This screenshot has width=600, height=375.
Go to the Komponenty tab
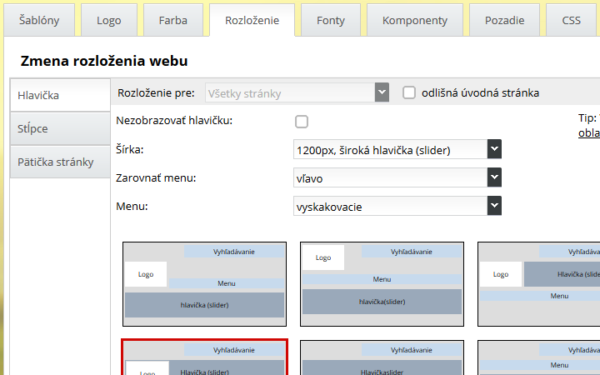pos(414,20)
